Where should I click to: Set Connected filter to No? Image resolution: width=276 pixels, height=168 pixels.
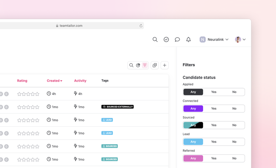click(234, 108)
